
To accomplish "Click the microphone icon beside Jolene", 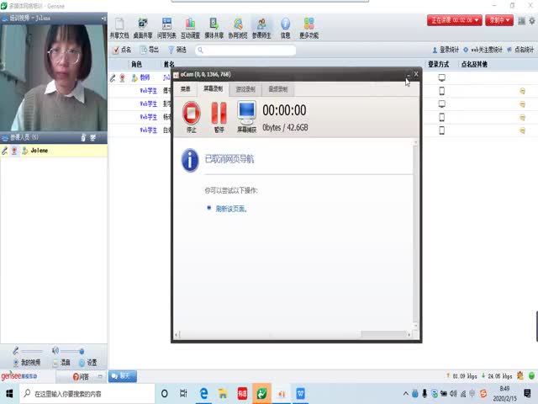I will pyautogui.click(x=5, y=151).
